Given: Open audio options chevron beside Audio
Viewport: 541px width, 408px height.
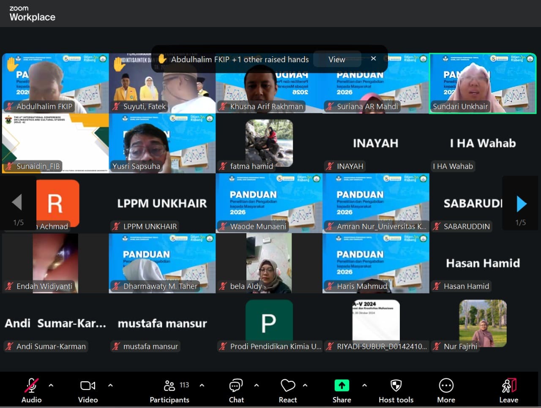Looking at the screenshot, I should pyautogui.click(x=51, y=385).
